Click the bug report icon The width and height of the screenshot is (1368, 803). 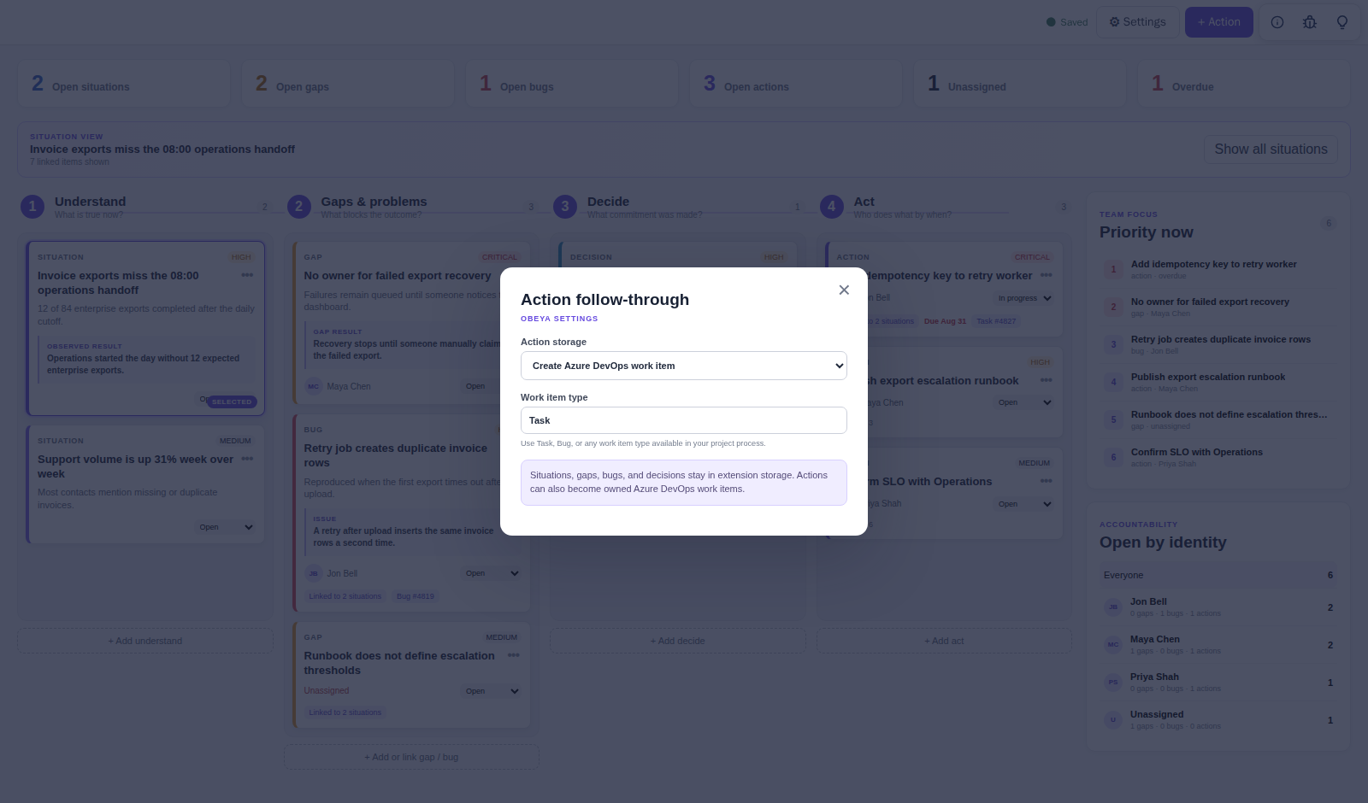click(1310, 22)
